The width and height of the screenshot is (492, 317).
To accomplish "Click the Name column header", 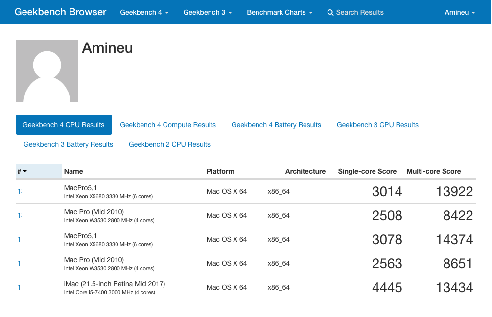I will 73,171.
